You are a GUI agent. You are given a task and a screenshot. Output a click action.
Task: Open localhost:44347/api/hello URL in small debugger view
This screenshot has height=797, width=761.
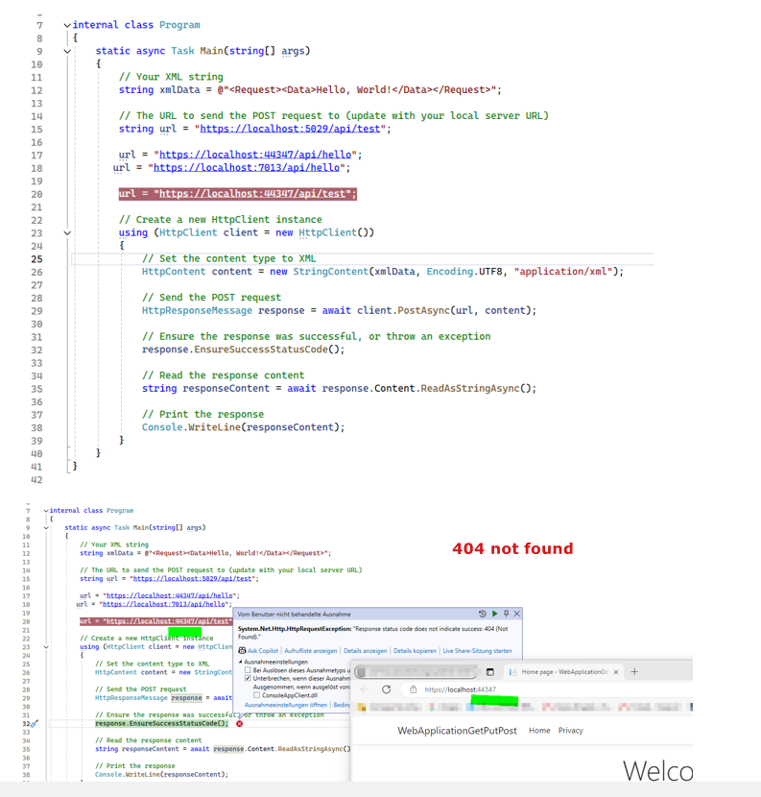[x=170, y=595]
